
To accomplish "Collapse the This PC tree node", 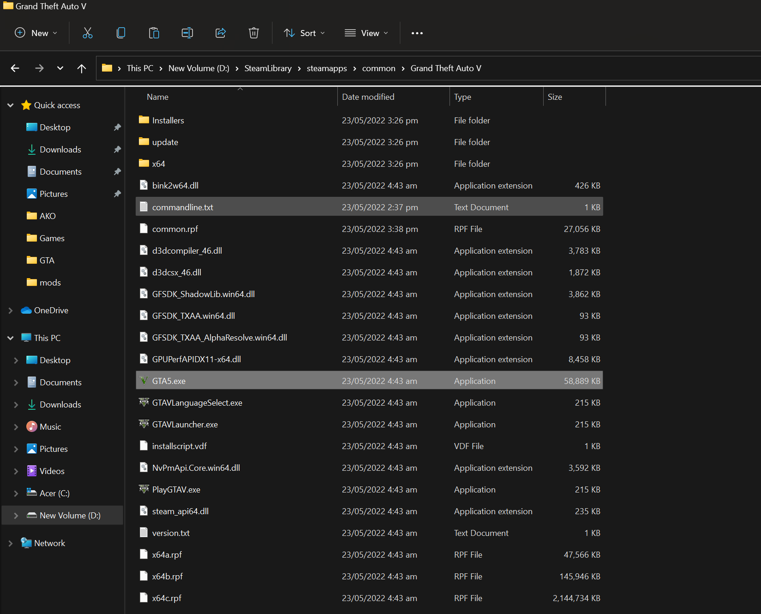I will [x=11, y=338].
